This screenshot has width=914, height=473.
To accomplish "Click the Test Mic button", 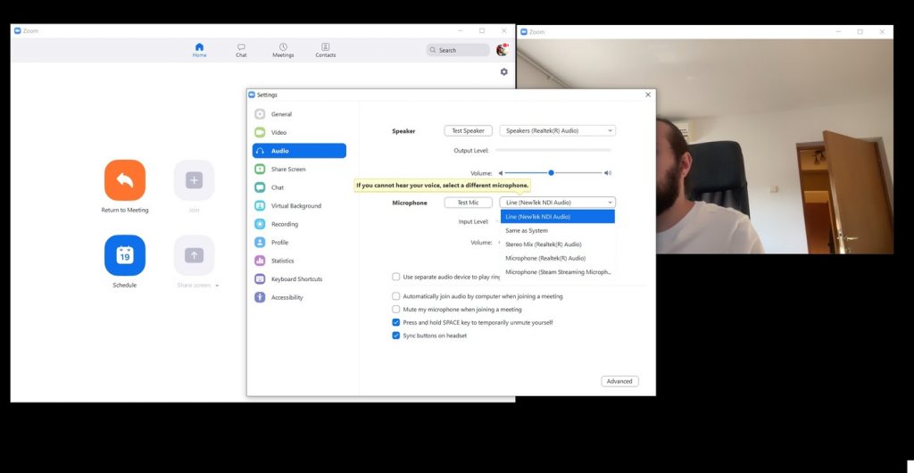I will (468, 203).
